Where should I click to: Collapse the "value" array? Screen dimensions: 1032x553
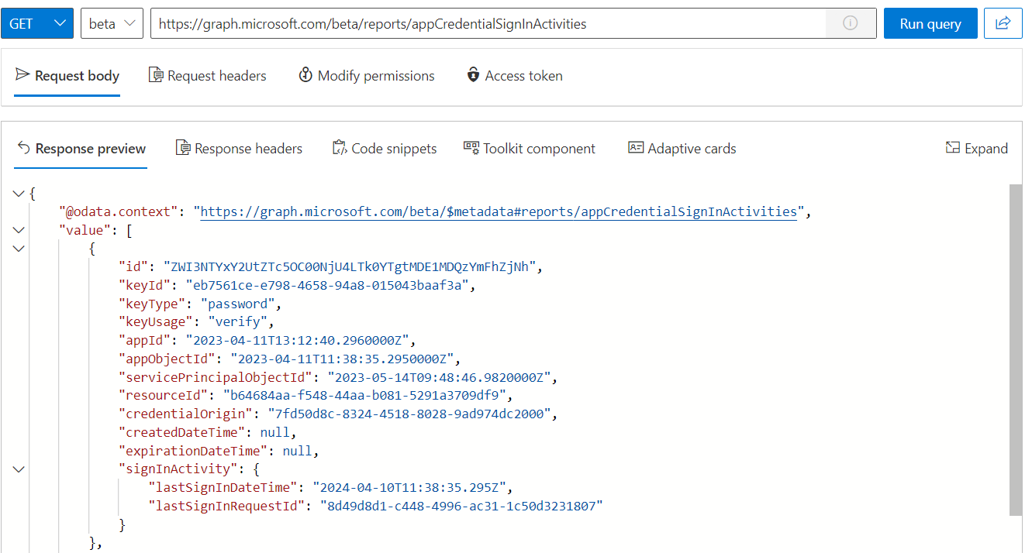click(x=19, y=230)
